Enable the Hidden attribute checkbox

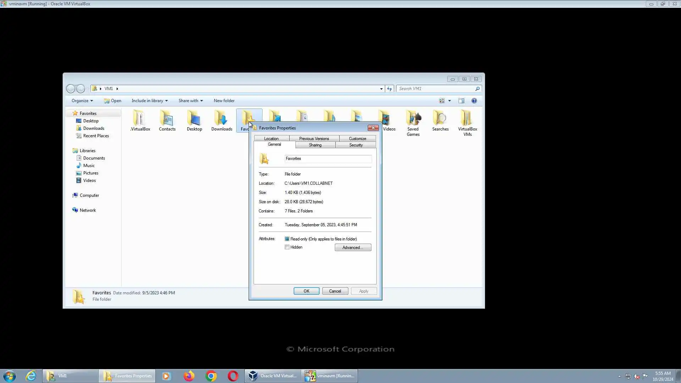pos(287,247)
